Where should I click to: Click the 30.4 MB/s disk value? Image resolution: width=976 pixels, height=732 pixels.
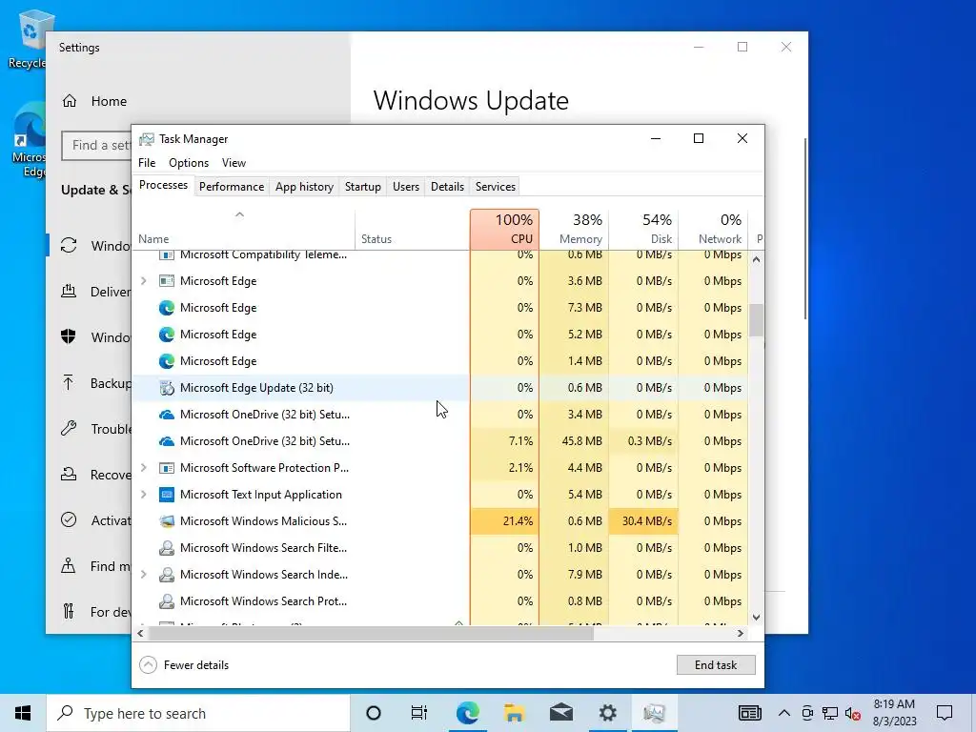point(647,521)
